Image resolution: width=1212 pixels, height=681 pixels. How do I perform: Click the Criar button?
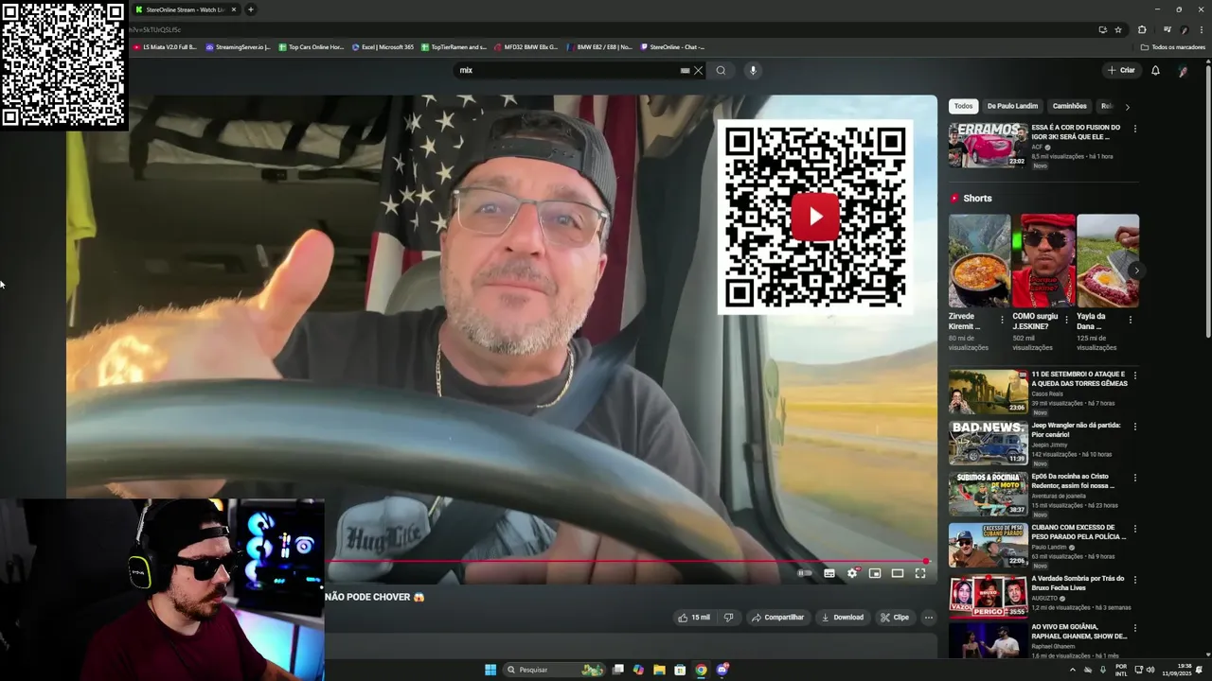1120,70
